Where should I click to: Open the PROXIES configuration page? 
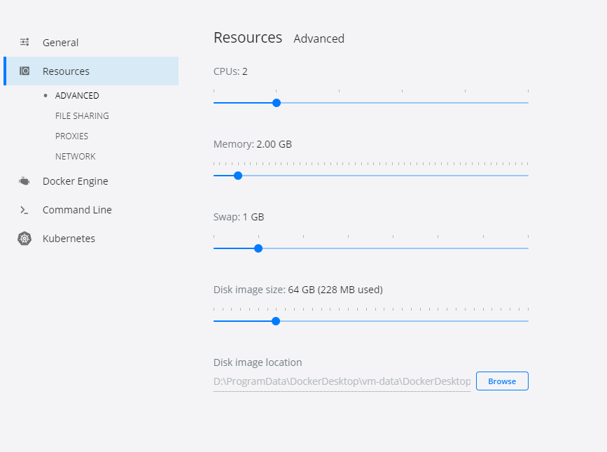[x=71, y=136]
